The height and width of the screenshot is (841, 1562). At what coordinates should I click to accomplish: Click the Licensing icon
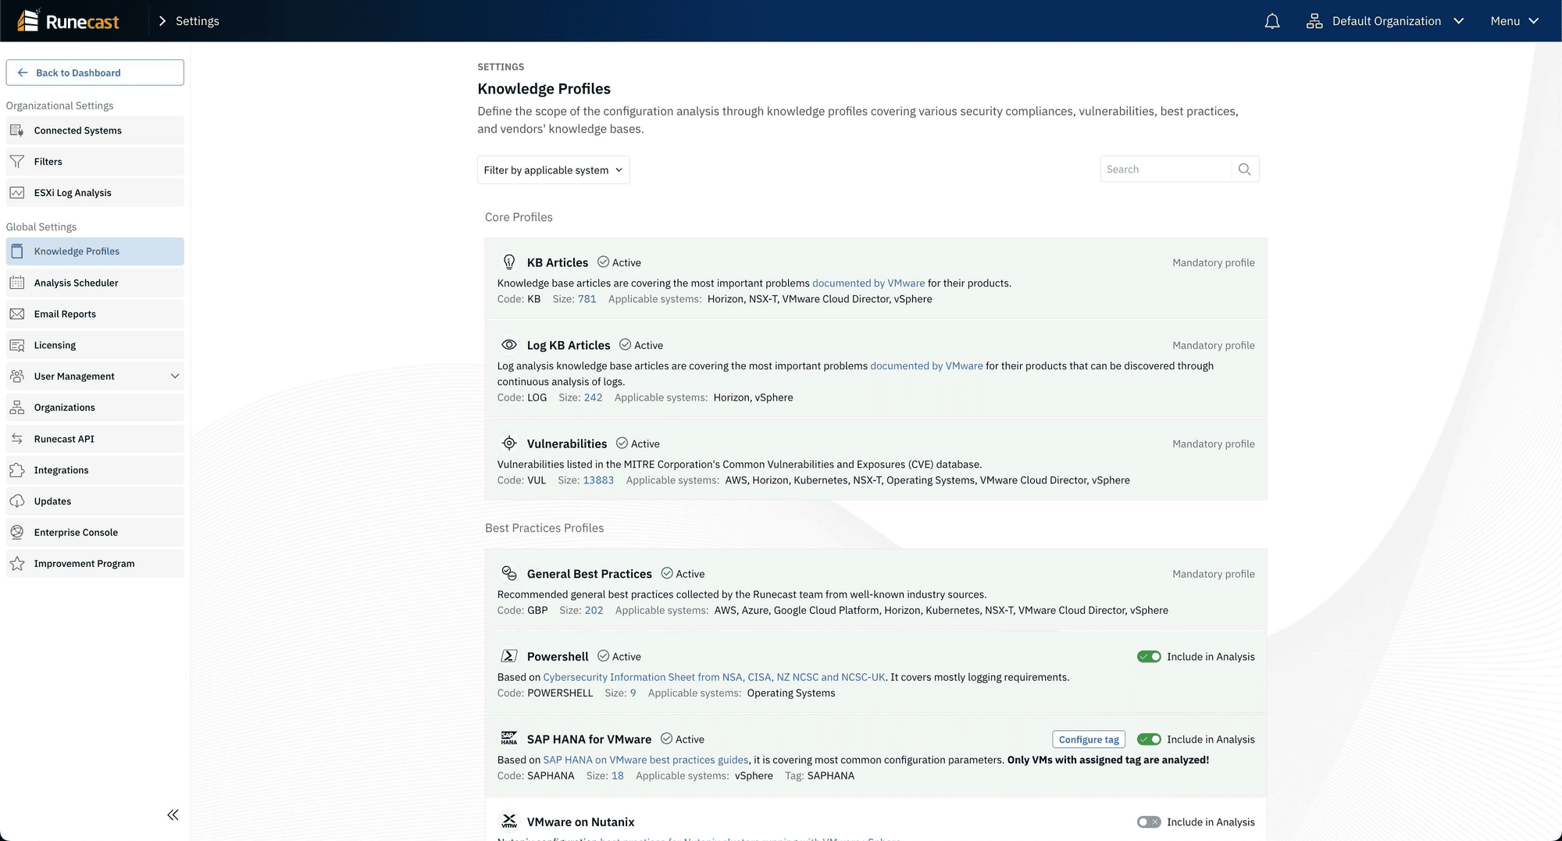coord(17,345)
